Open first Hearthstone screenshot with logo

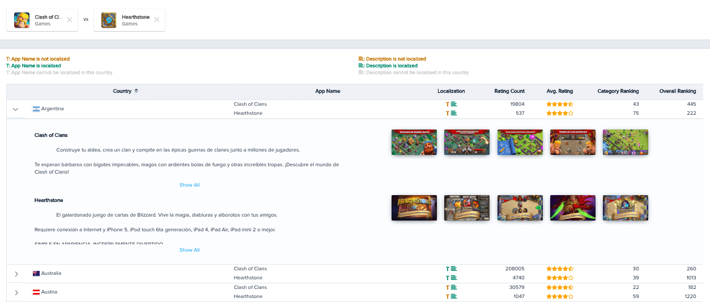tap(414, 208)
